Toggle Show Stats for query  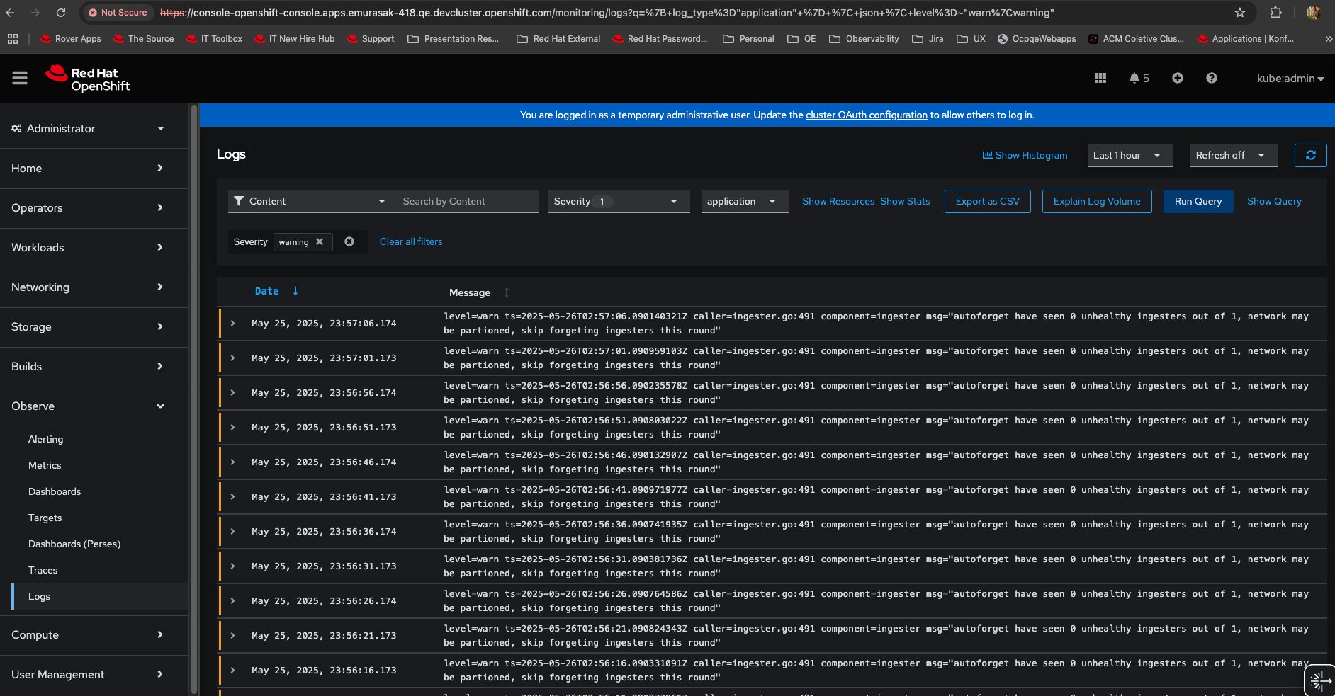[905, 201]
